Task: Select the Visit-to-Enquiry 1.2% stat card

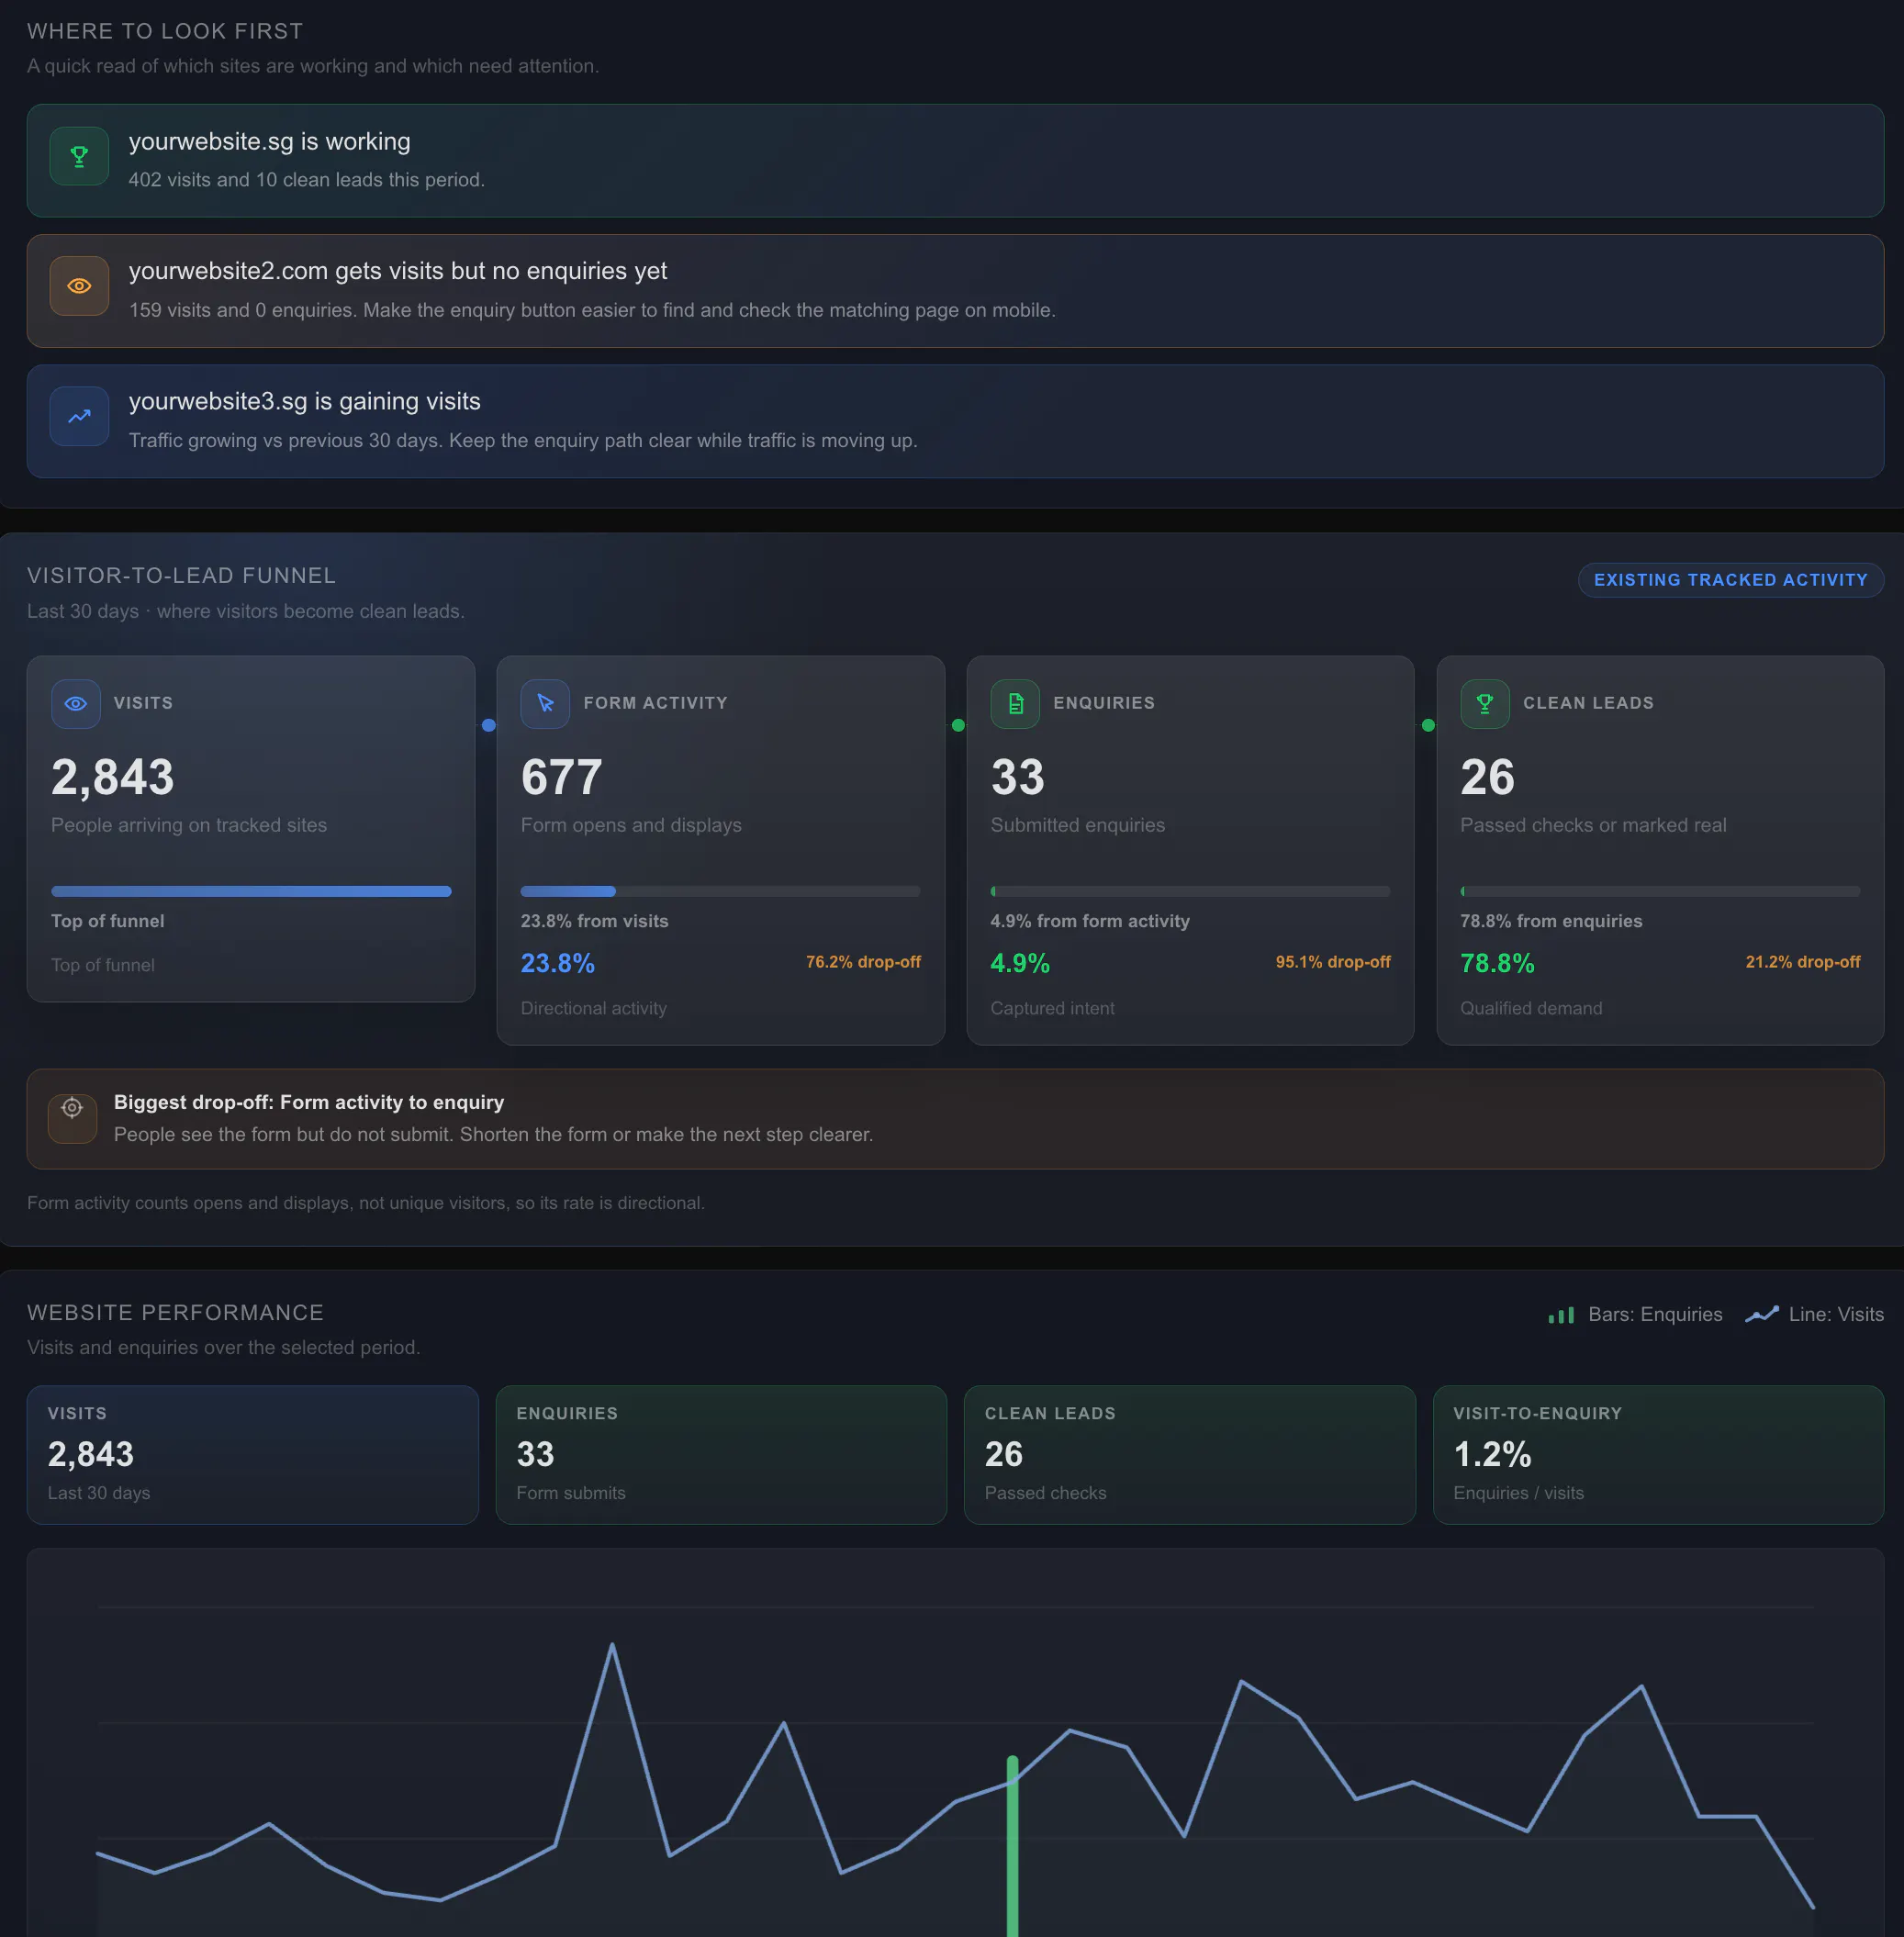Action: [1658, 1455]
